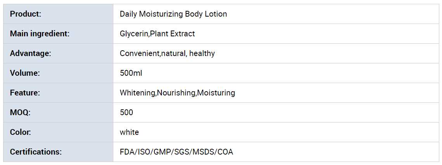The width and height of the screenshot is (442, 165).
Task: Click "Plant Extract" in the ingredient row
Action: (172, 34)
